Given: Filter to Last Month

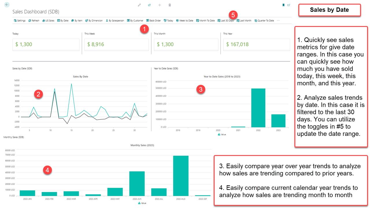Looking at the screenshot, I should pos(244,21).
